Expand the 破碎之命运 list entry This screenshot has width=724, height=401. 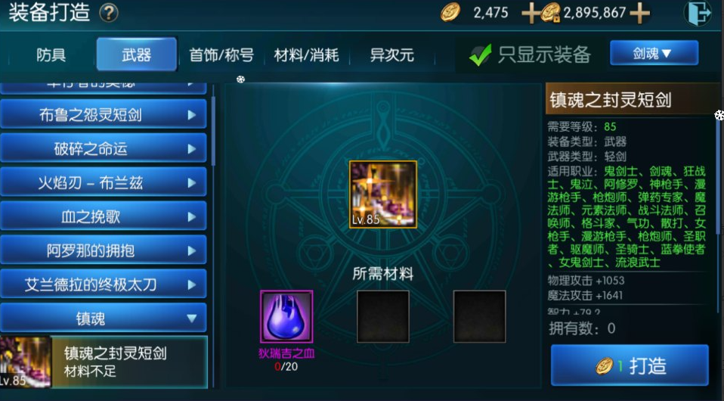pos(104,148)
